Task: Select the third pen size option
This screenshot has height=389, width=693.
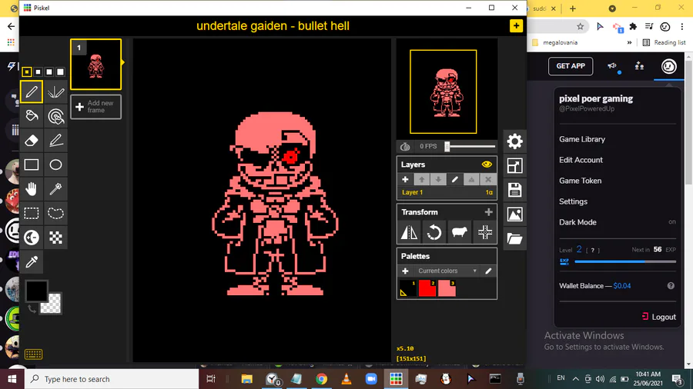Action: tap(49, 72)
